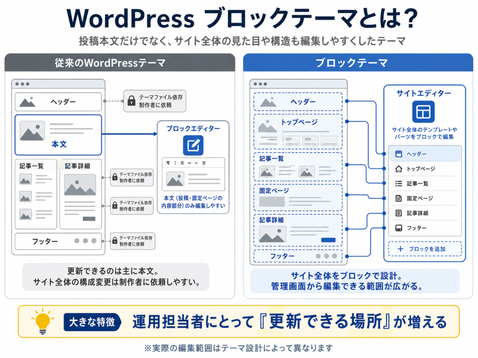
Task: Click the 従来のWordPressテーマ panel header
Action: [120, 63]
